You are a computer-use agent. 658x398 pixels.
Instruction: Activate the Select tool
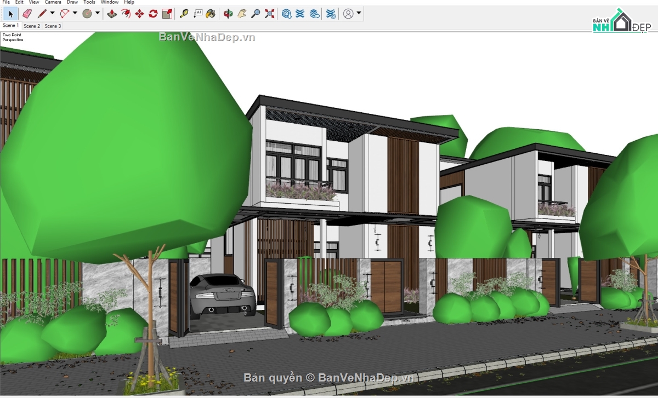[10, 14]
